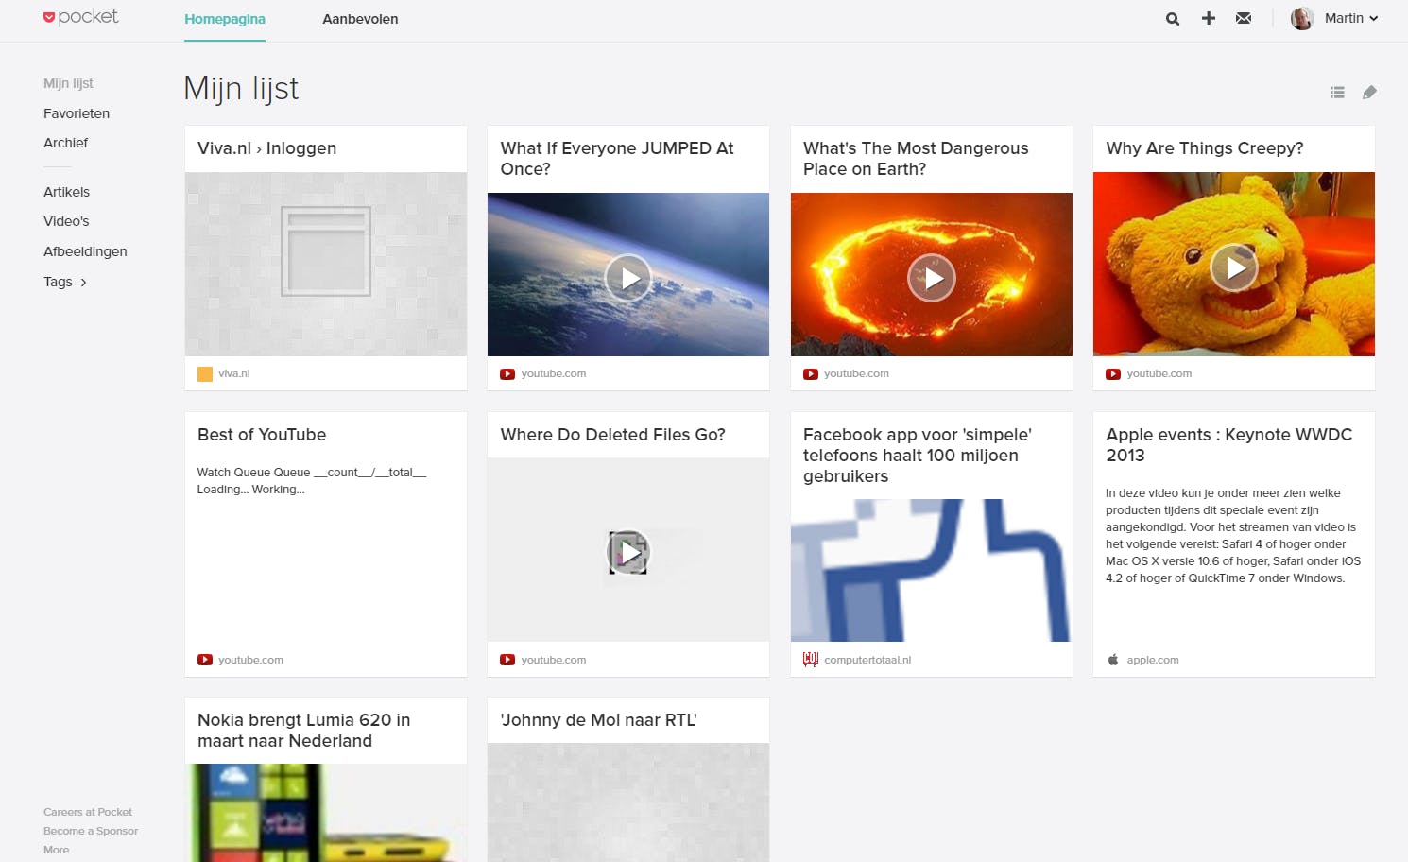Image resolution: width=1408 pixels, height=862 pixels.
Task: Click viva.nl orange favicon
Action: coord(205,374)
